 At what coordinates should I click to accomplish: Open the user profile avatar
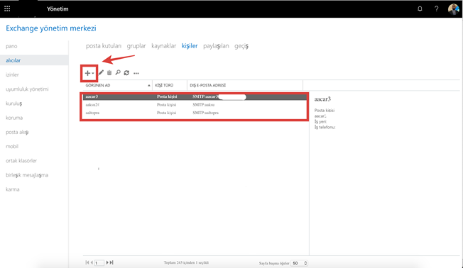pos(453,9)
